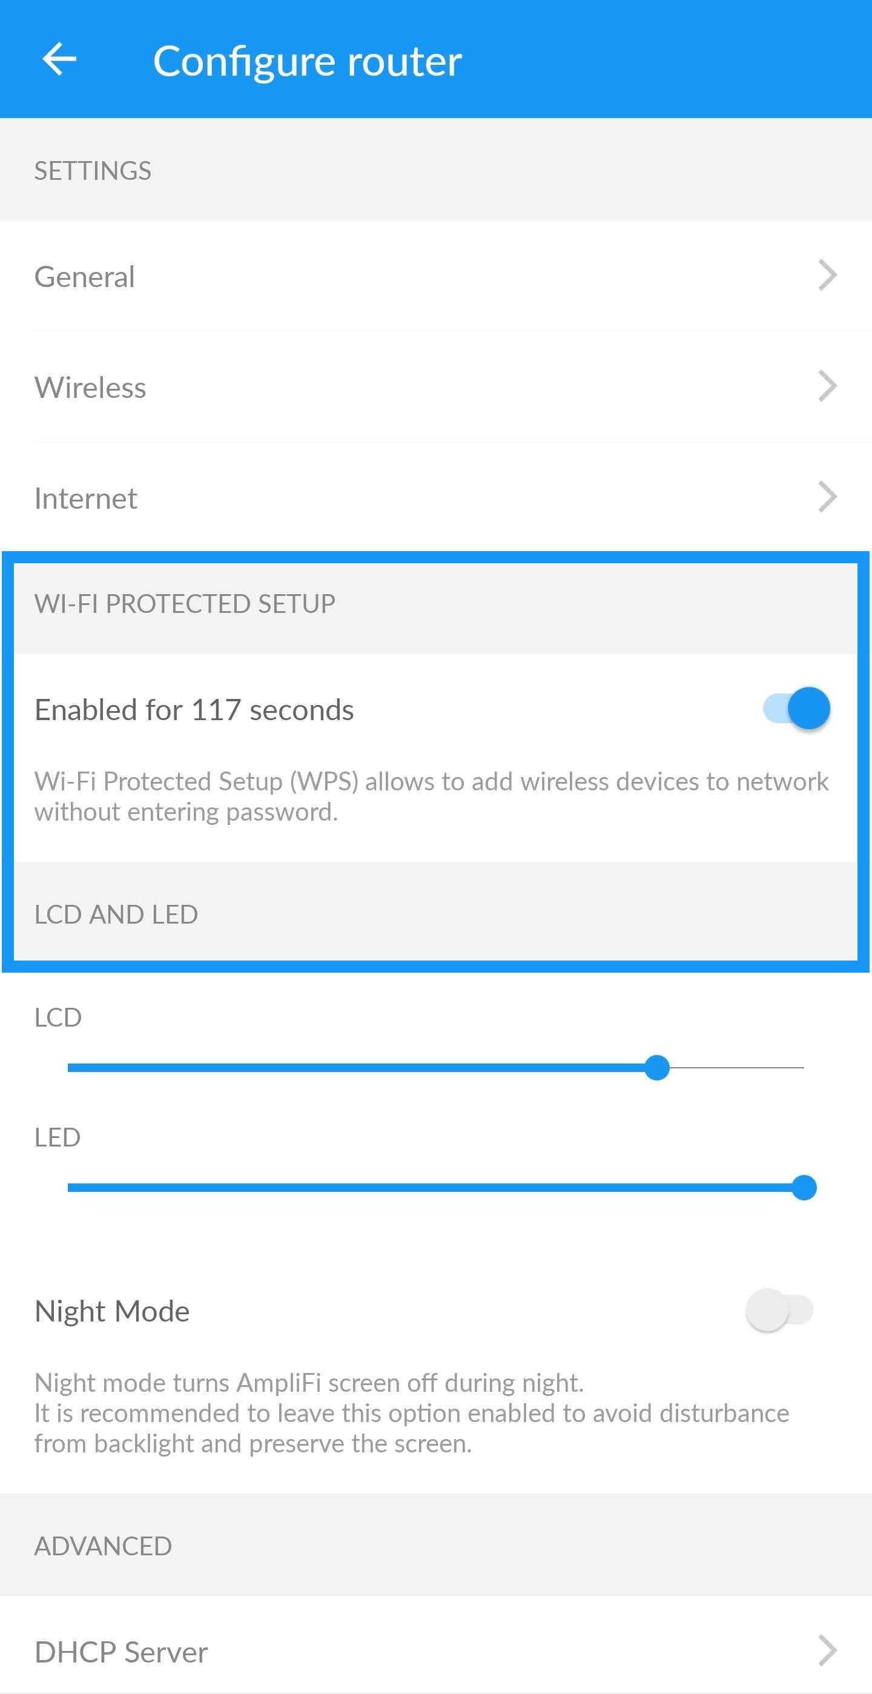Click the LED brightness slider handle

coord(804,1188)
